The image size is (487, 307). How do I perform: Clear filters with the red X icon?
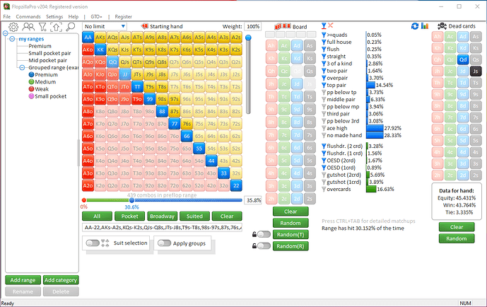331,25
